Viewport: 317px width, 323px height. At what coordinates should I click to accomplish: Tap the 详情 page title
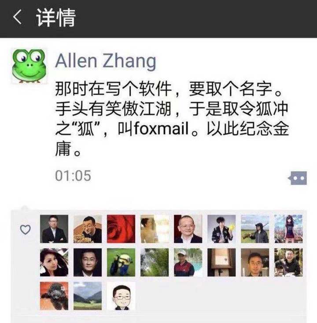coord(56,18)
